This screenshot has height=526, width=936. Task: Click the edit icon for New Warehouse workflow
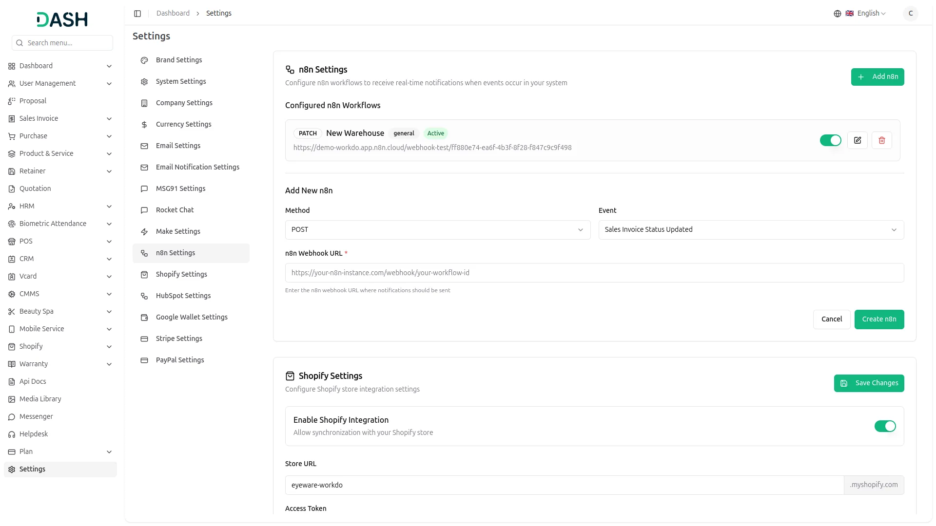[857, 140]
